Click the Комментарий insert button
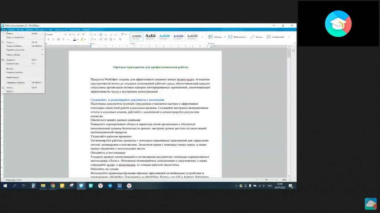The height and width of the screenshot is (213, 380). (275, 37)
